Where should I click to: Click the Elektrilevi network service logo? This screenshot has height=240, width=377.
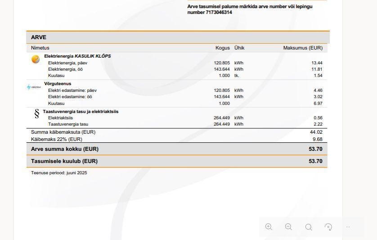[x=34, y=87]
